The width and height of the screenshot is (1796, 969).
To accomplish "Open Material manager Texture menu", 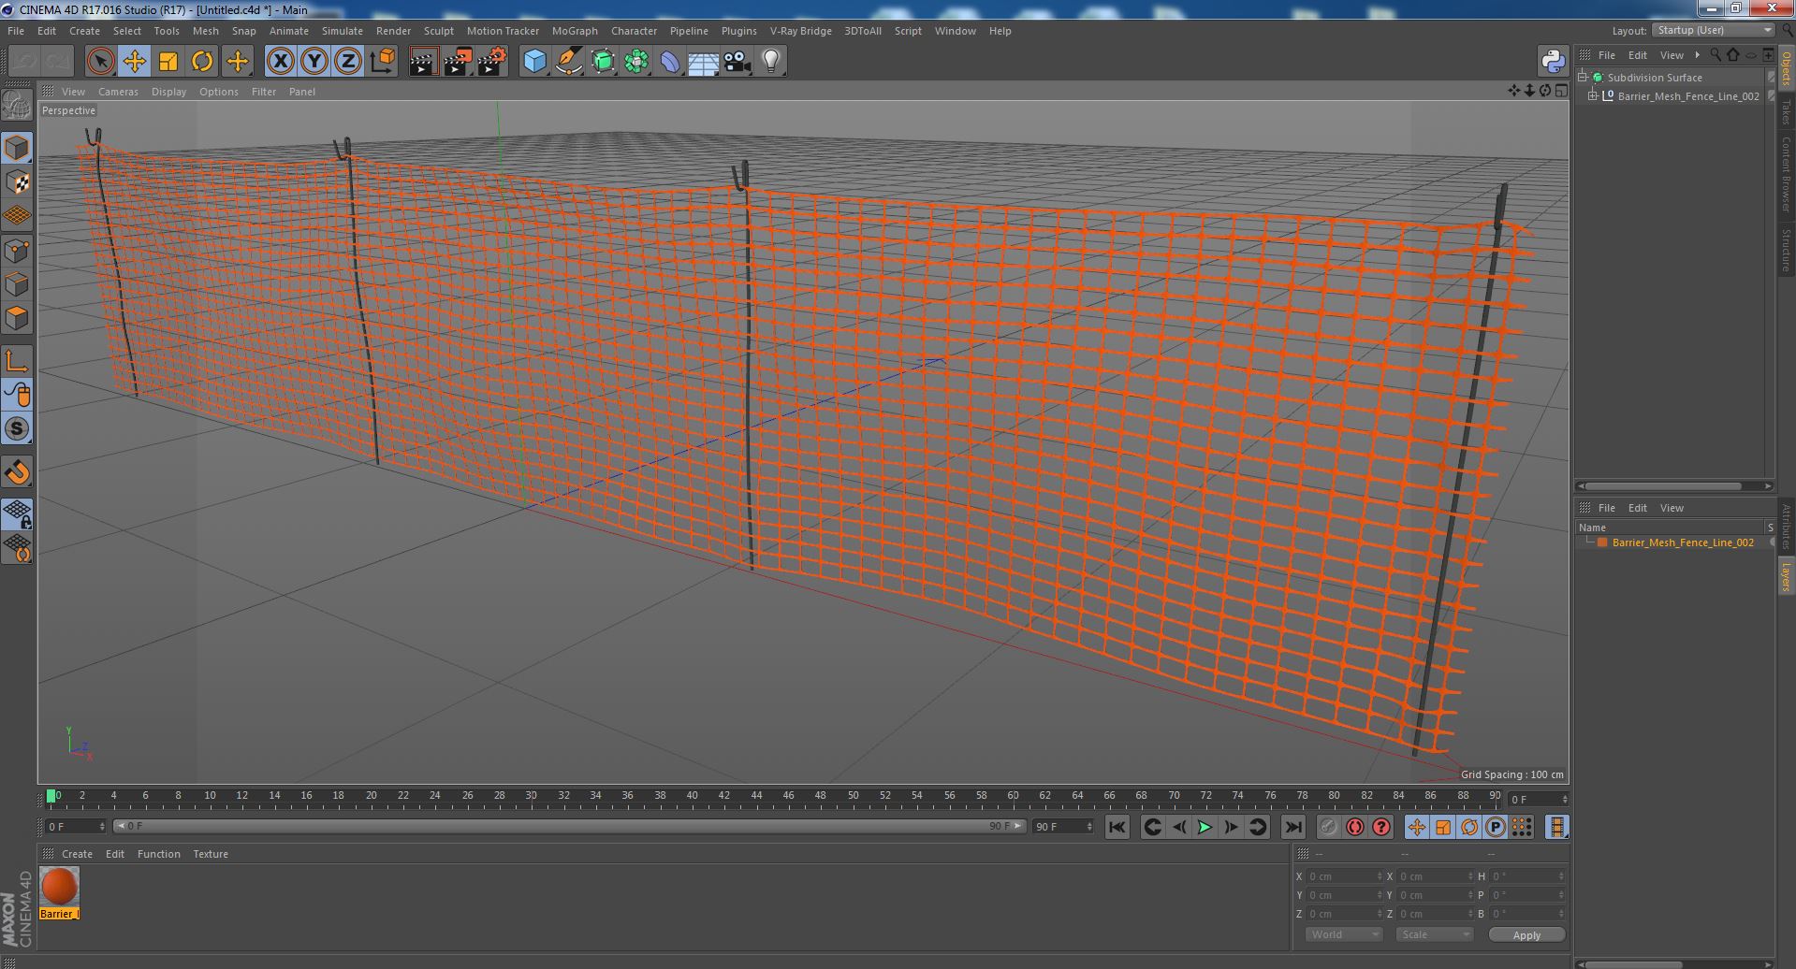I will [x=211, y=854].
